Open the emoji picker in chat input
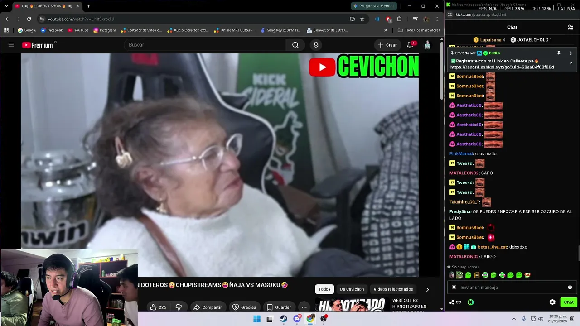Screen dimensions: 580x326 (x=570, y=287)
